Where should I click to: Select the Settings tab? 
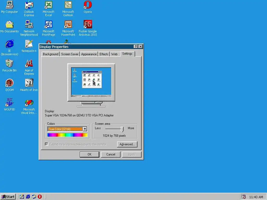(127, 54)
